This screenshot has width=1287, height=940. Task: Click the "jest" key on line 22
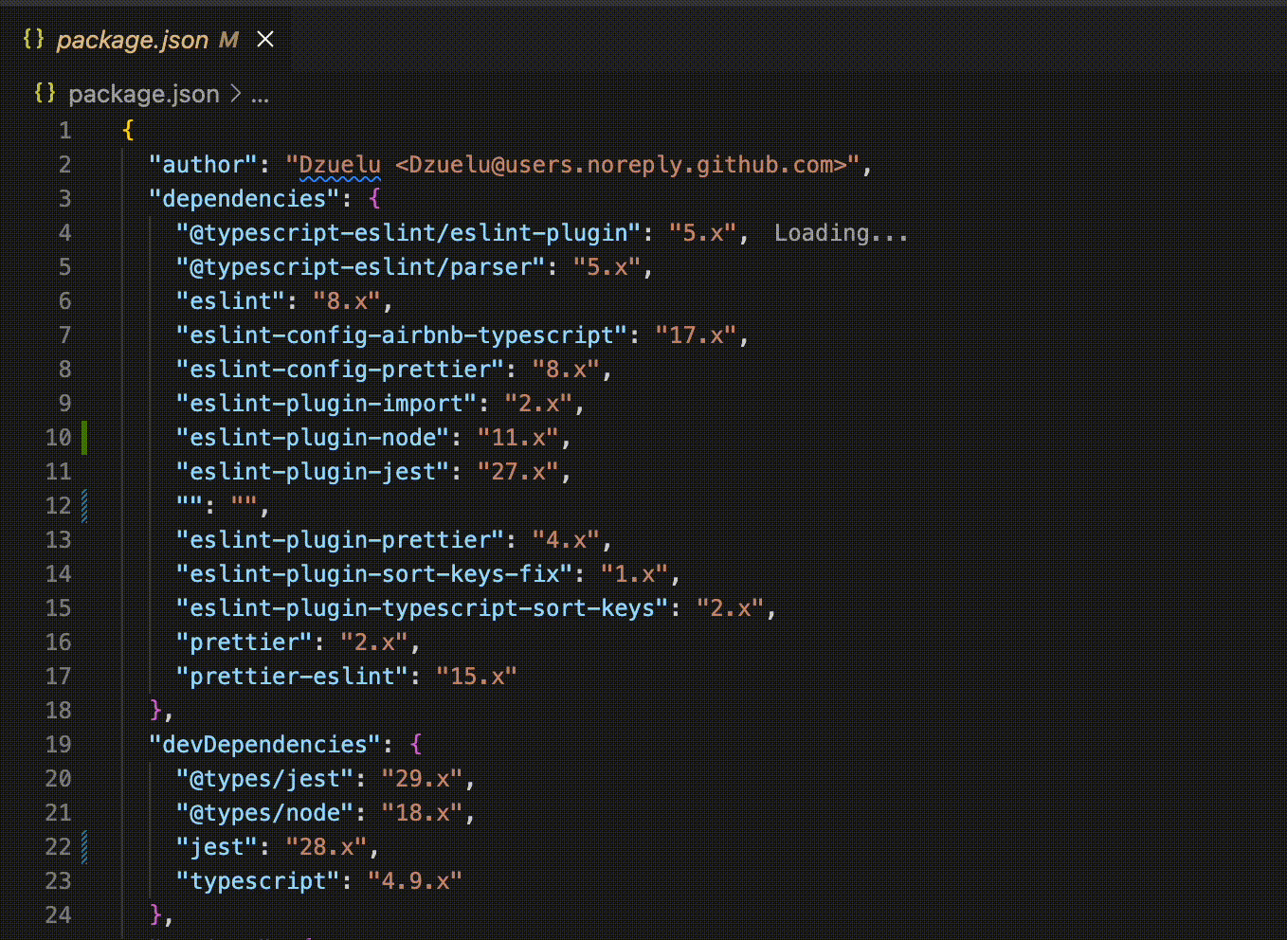click(217, 847)
